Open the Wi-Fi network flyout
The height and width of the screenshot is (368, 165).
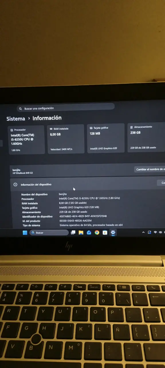coord(155,232)
